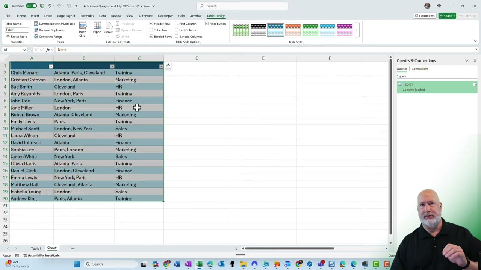
Task: Open Excel from the taskbar
Action: click(x=199, y=264)
